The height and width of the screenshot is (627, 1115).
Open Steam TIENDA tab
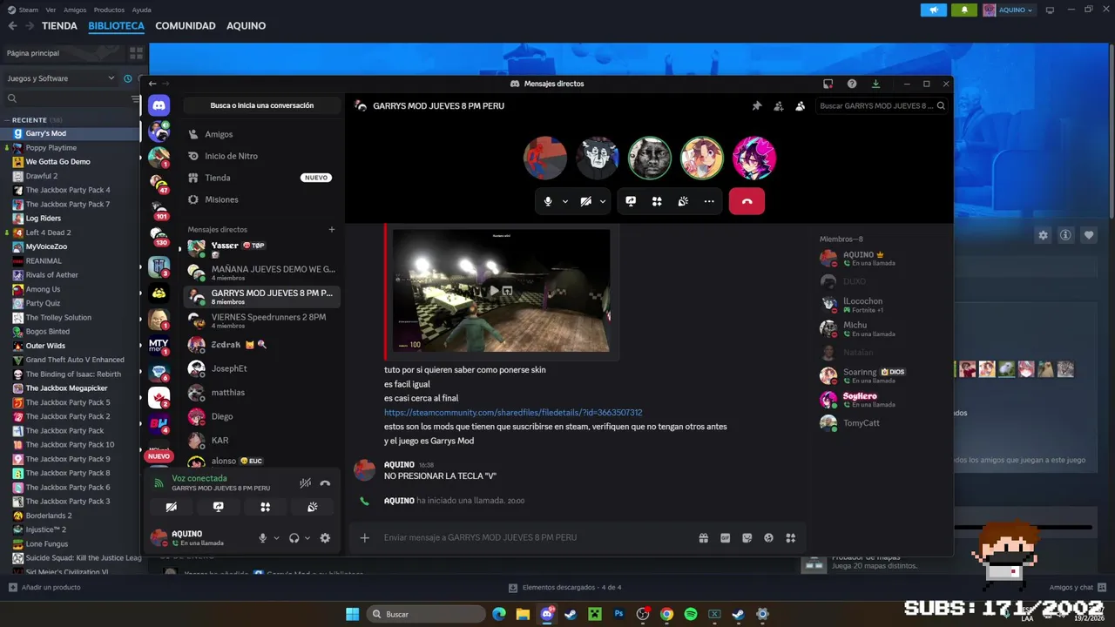59,26
